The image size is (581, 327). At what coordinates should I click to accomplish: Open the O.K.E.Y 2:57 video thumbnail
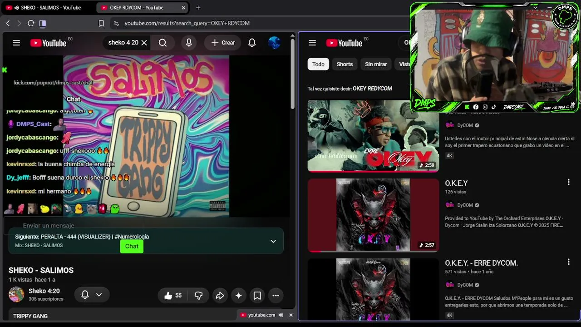click(x=373, y=215)
